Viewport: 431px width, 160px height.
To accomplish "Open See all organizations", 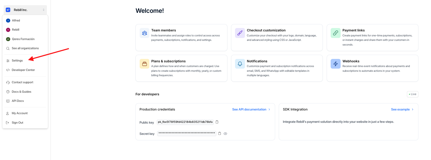I will click(25, 48).
